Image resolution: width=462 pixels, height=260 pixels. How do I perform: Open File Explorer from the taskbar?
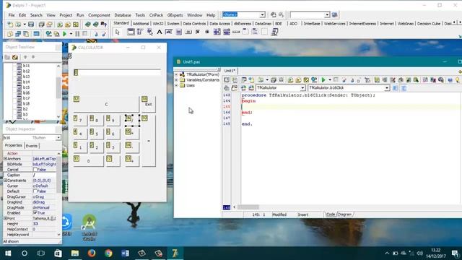click(75, 253)
